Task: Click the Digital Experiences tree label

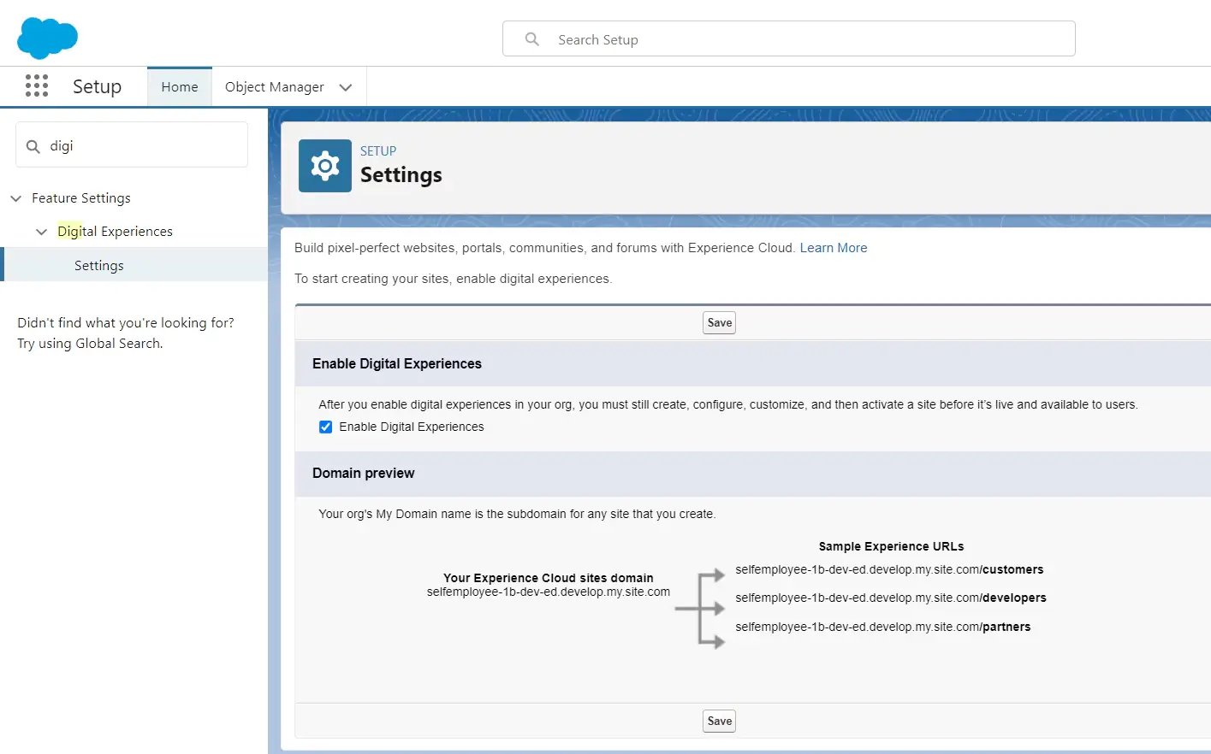Action: tap(115, 232)
